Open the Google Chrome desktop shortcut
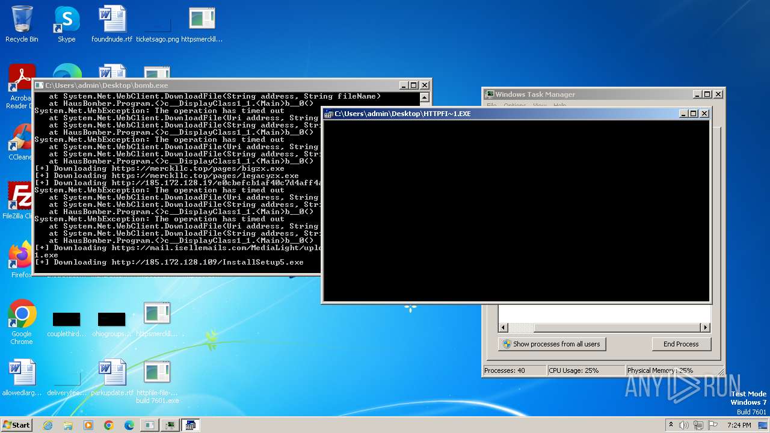Viewport: 770px width, 433px height. click(x=22, y=322)
